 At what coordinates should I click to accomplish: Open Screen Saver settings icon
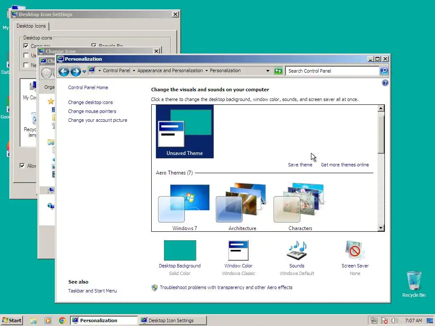pyautogui.click(x=355, y=250)
